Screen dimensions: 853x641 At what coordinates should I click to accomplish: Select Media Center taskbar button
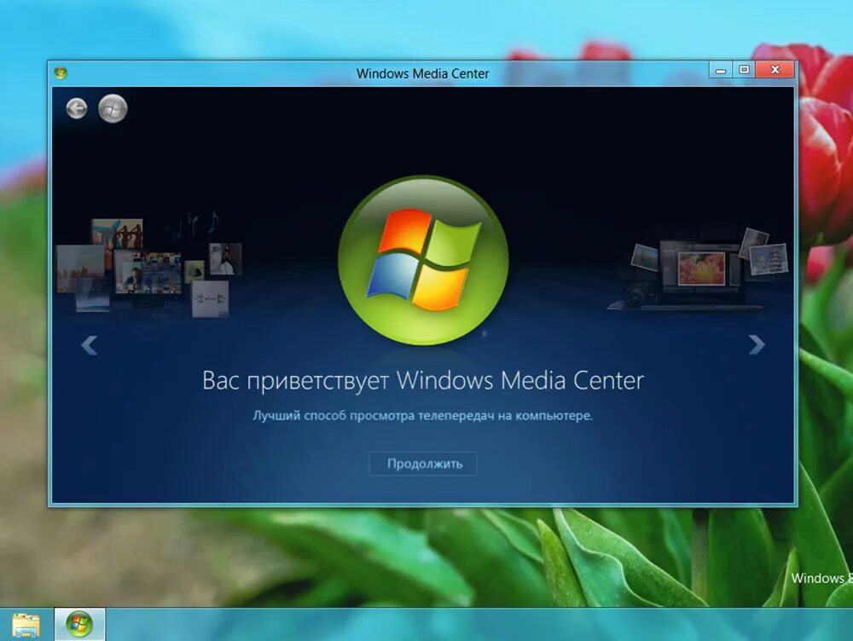pos(79,624)
